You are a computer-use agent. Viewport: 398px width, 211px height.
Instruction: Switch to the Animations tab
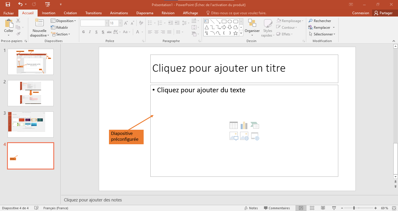119,13
